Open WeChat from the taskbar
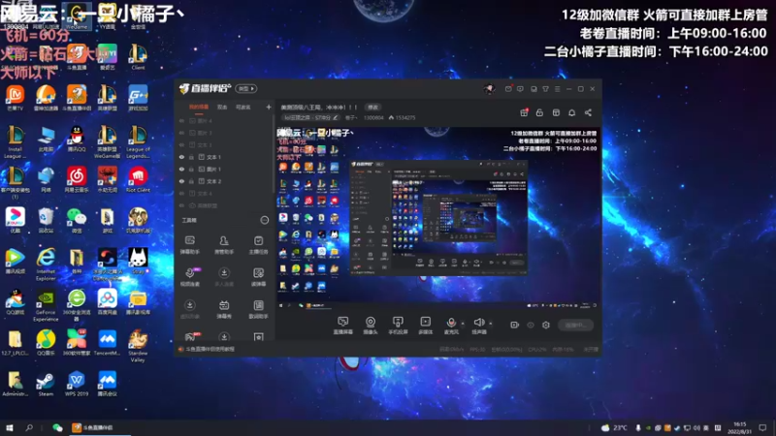The height and width of the screenshot is (436, 776). (x=57, y=427)
